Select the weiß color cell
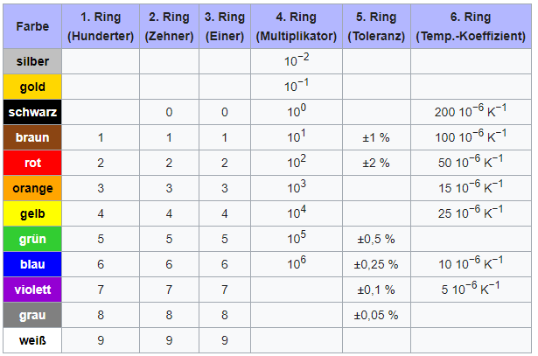The image size is (538, 356). 32,340
